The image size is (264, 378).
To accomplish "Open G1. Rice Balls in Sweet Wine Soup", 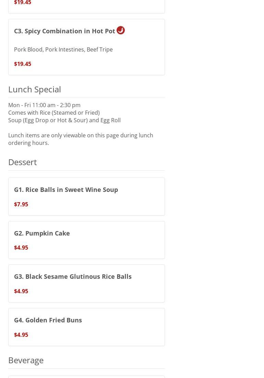I will pyautogui.click(x=66, y=190).
